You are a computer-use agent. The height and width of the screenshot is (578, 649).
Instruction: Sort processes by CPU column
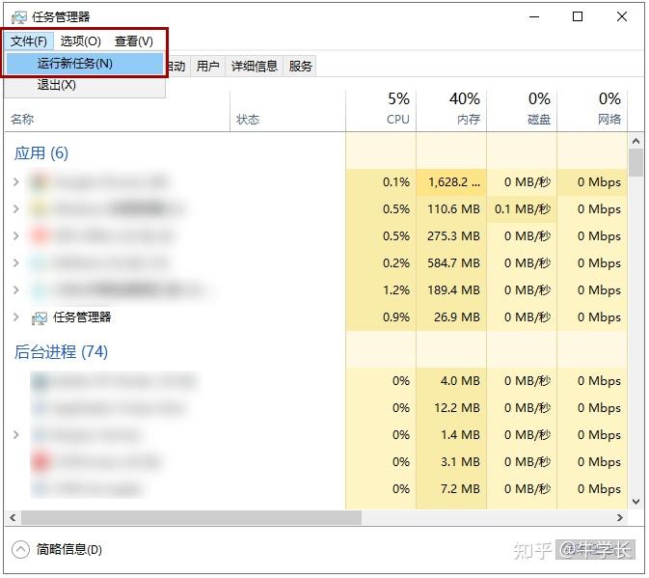pyautogui.click(x=397, y=109)
